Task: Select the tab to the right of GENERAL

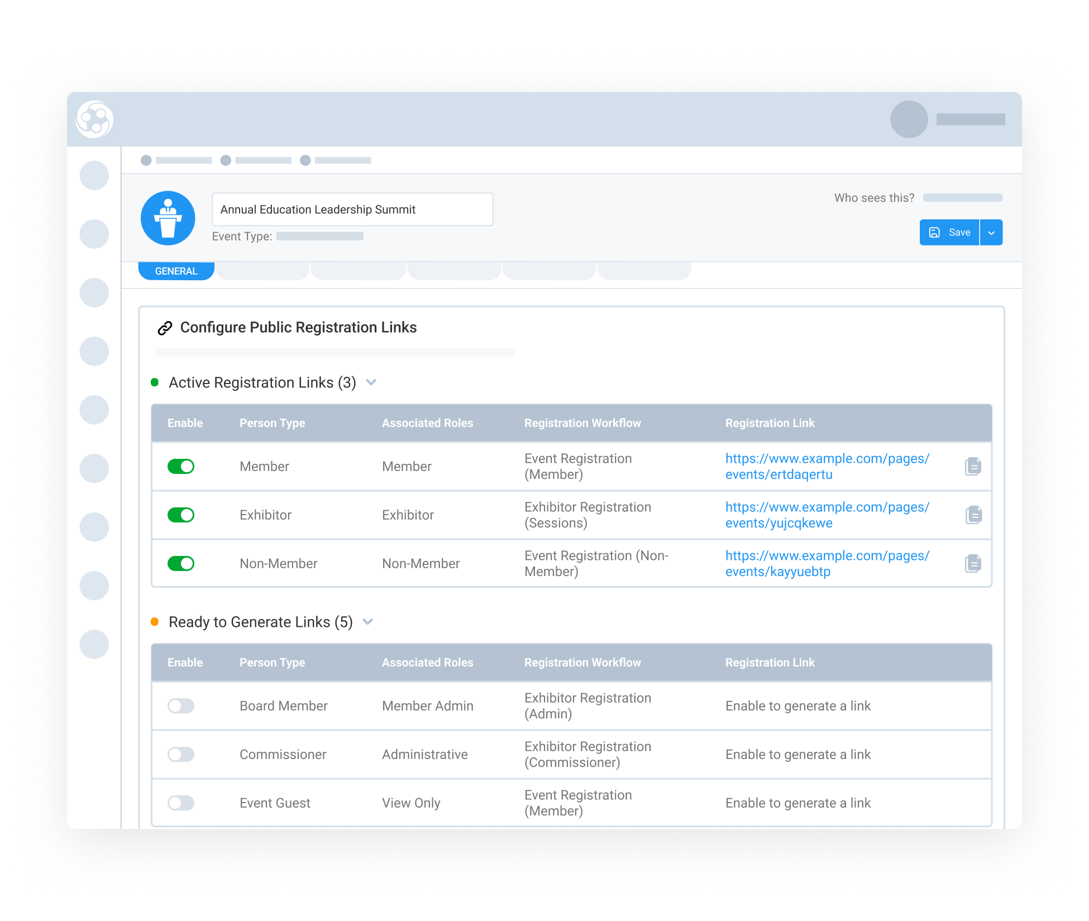Action: click(262, 271)
